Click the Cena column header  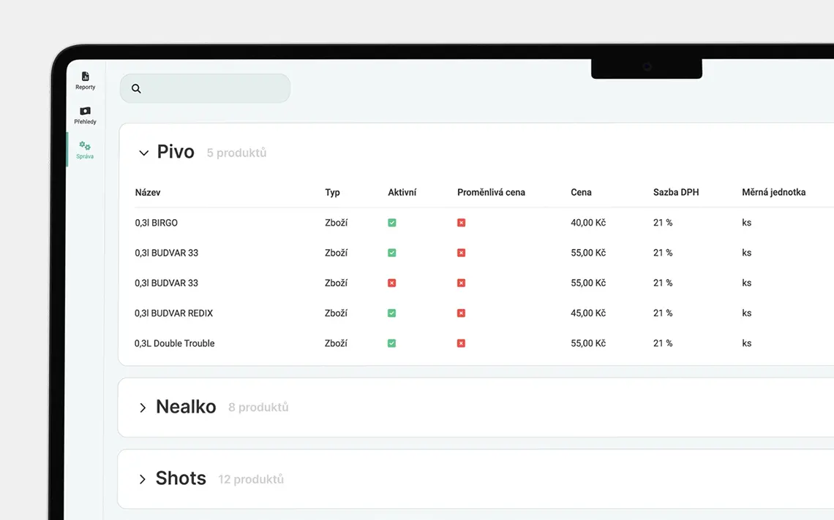coord(581,193)
